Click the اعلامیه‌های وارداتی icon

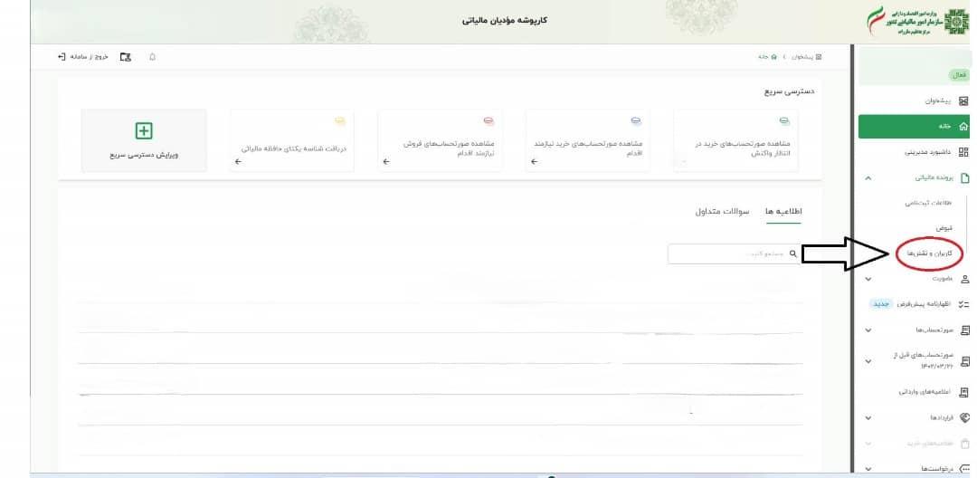point(965,392)
